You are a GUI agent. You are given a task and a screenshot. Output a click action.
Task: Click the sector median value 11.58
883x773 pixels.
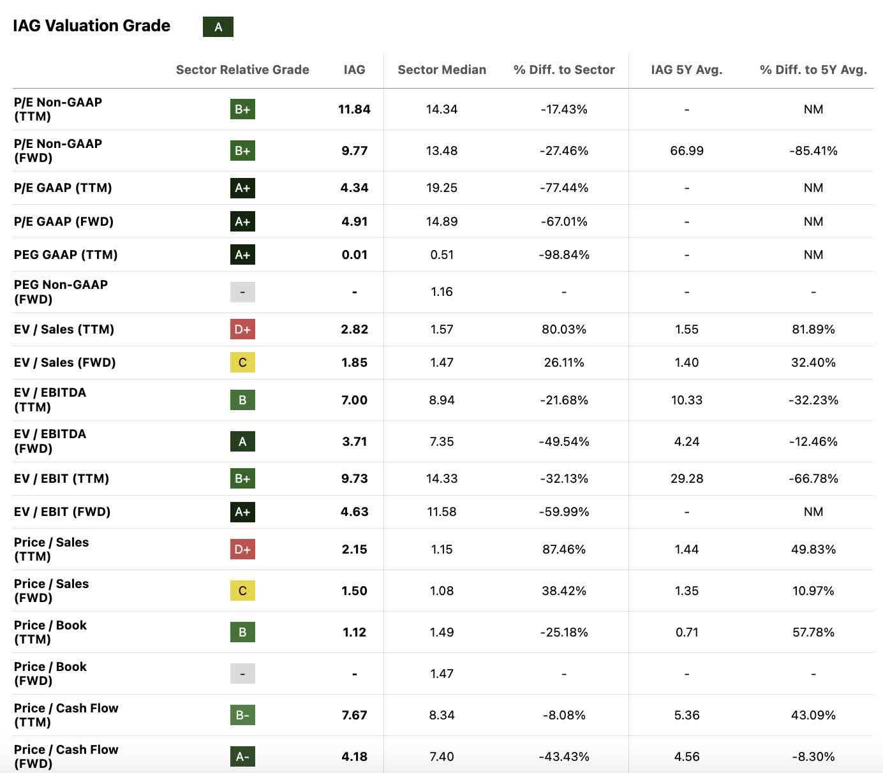point(442,512)
